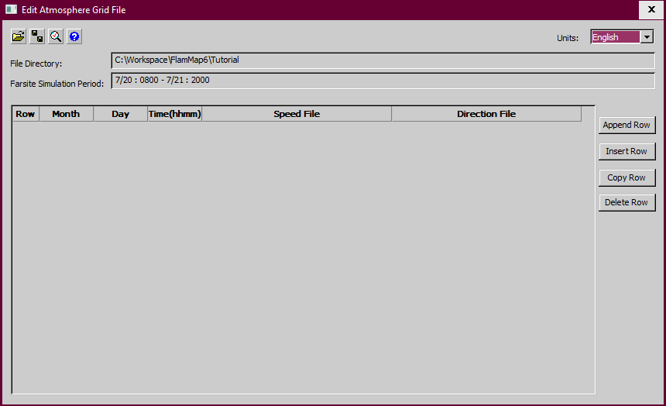Viewport: 666px width, 406px height.
Task: Click the Time(hhmm) column header
Action: tap(174, 114)
